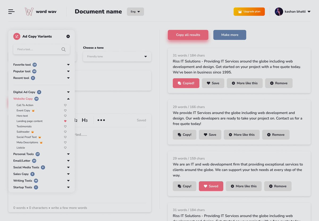
Task: Click the Ad Copy Variants sparkle icon
Action: (x=17, y=36)
